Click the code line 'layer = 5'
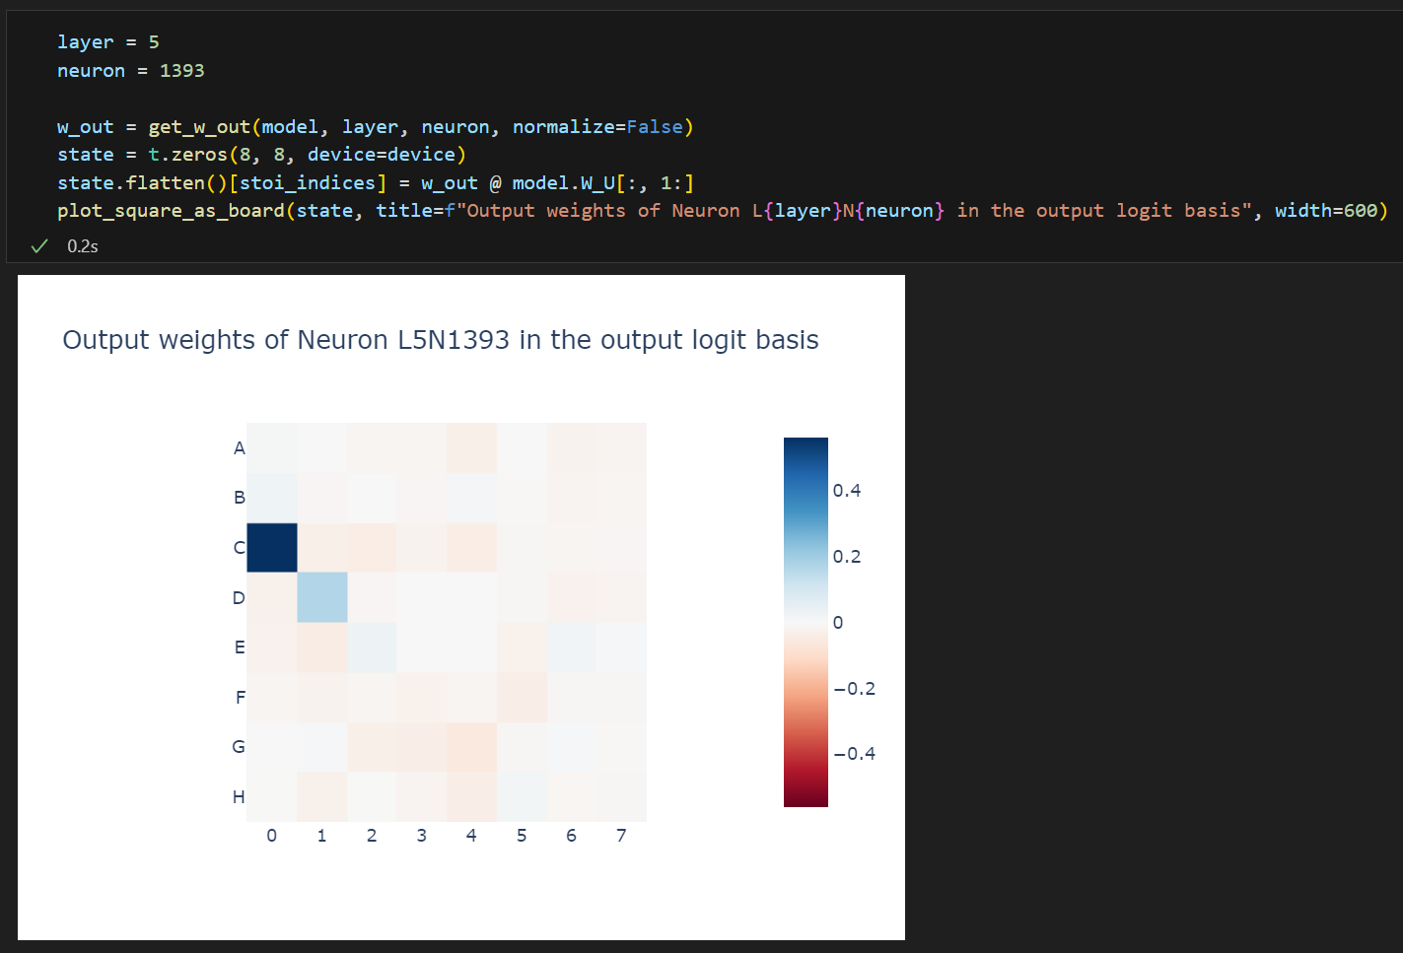Image resolution: width=1403 pixels, height=953 pixels. 107,42
